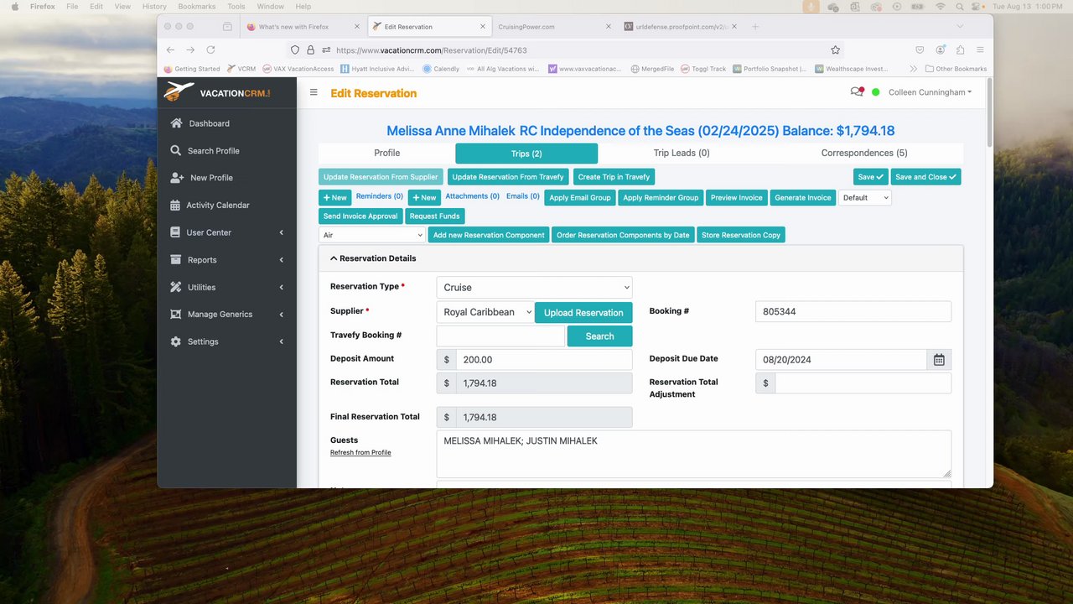This screenshot has width=1073, height=604.
Task: Open the Activity Calendar icon
Action: click(x=175, y=205)
